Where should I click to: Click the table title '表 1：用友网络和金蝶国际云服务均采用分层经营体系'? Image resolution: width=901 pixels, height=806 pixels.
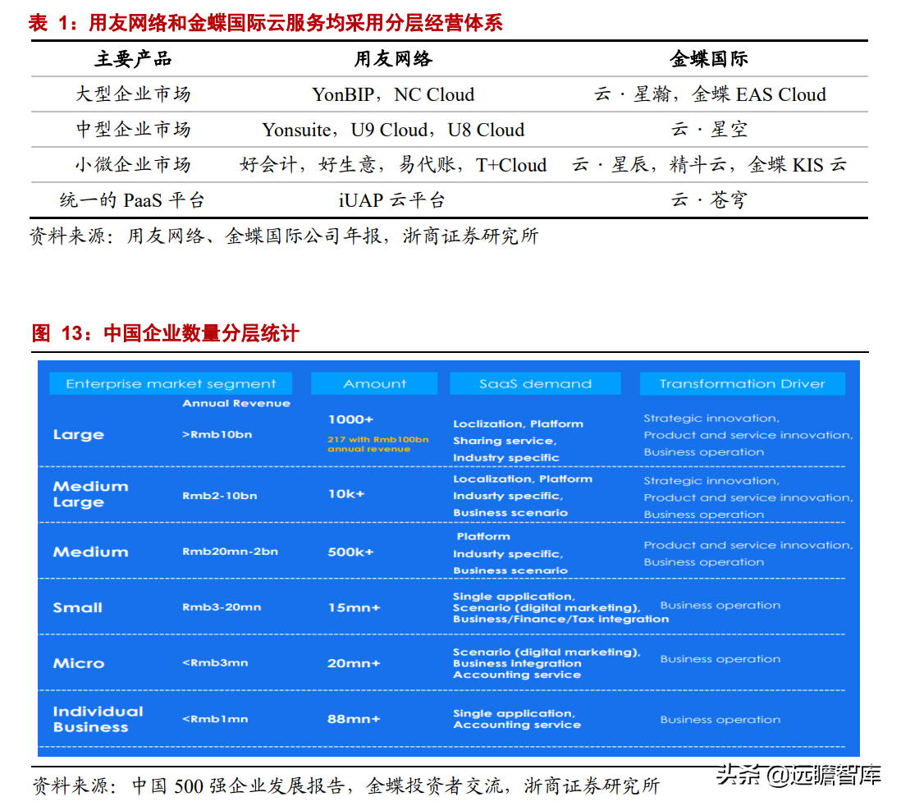pos(266,23)
